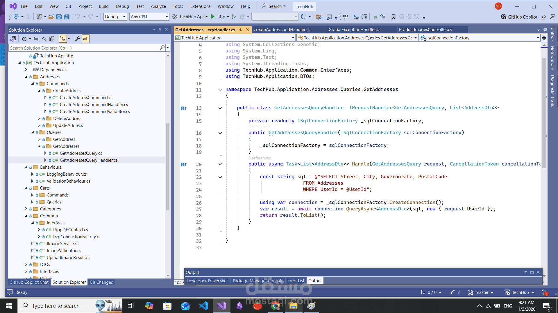Image resolution: width=558 pixels, height=313 pixels.
Task: Toggle Show All Files in Solution Explorer
Action: 52,39
